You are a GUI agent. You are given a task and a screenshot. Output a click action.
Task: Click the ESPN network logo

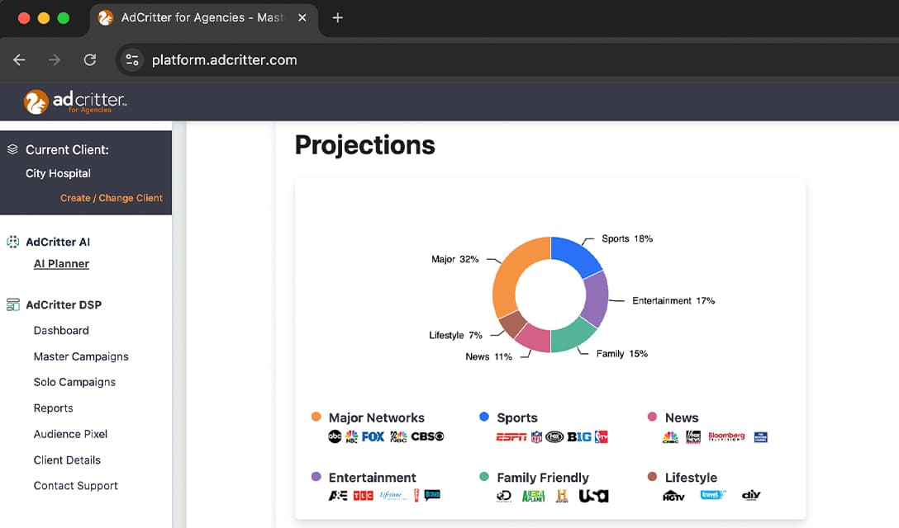click(511, 437)
